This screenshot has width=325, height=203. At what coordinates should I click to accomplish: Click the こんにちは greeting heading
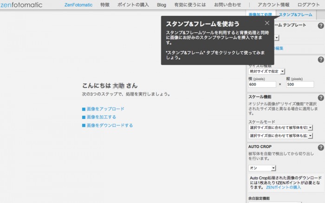pyautogui.click(x=110, y=85)
